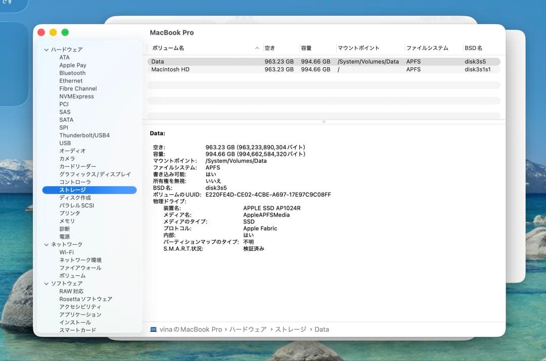The height and width of the screenshot is (361, 546).
Task: Select コントローラ in the sidebar
Action: tap(75, 182)
